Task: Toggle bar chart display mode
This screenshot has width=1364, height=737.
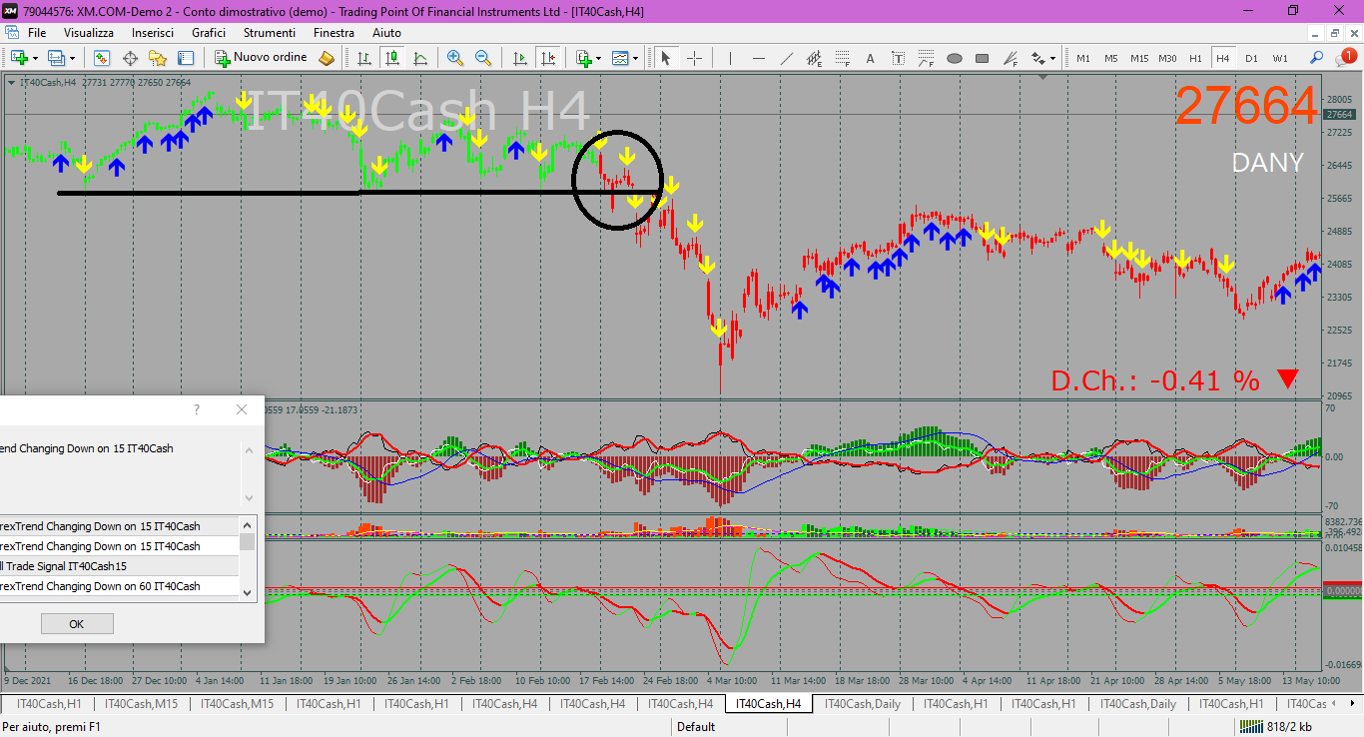Action: pyautogui.click(x=364, y=58)
